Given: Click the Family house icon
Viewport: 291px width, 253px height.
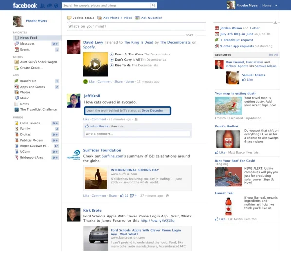Looking at the screenshot, I should (x=17, y=129).
